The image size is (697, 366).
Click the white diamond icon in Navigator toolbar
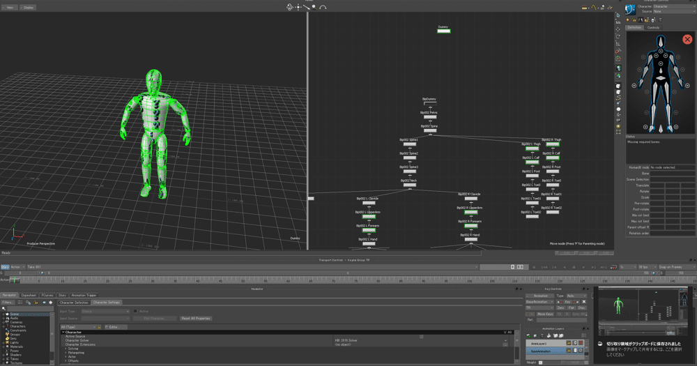pyautogui.click(x=51, y=303)
